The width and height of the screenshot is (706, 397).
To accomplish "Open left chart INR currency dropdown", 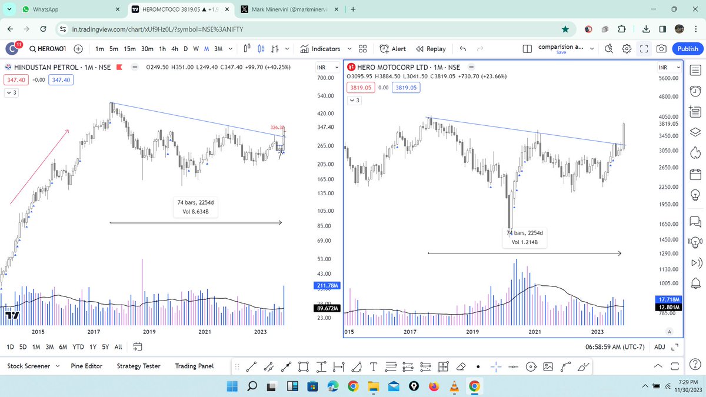I will pos(328,68).
